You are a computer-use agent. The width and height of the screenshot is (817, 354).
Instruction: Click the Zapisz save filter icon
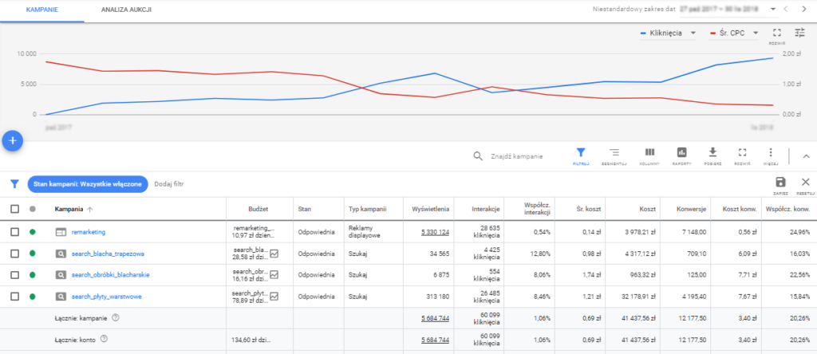(780, 183)
